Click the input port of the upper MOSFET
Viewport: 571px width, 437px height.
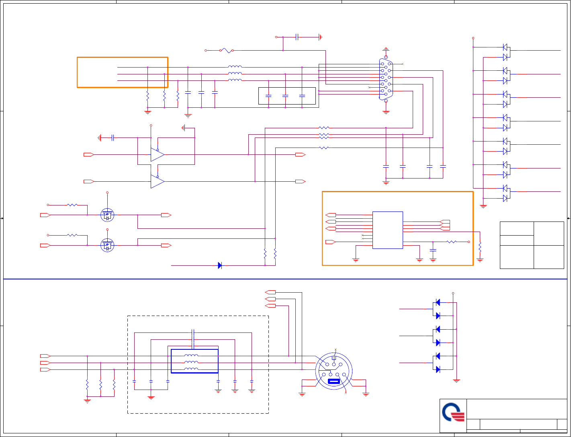coord(45,215)
